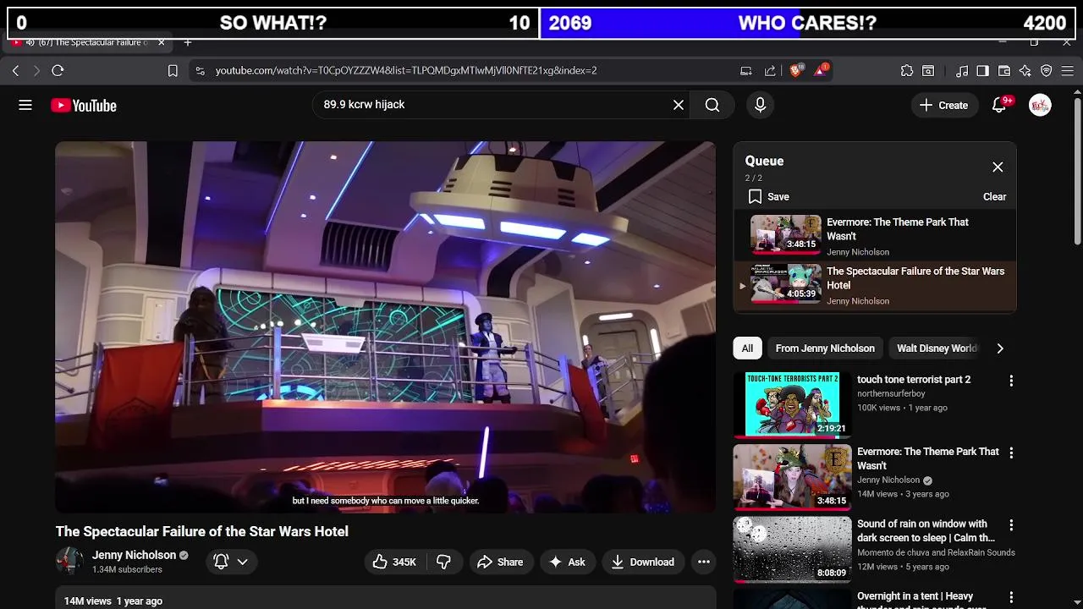The image size is (1083, 609).
Task: Toggle the browser sidebar panel
Action: coord(982,71)
